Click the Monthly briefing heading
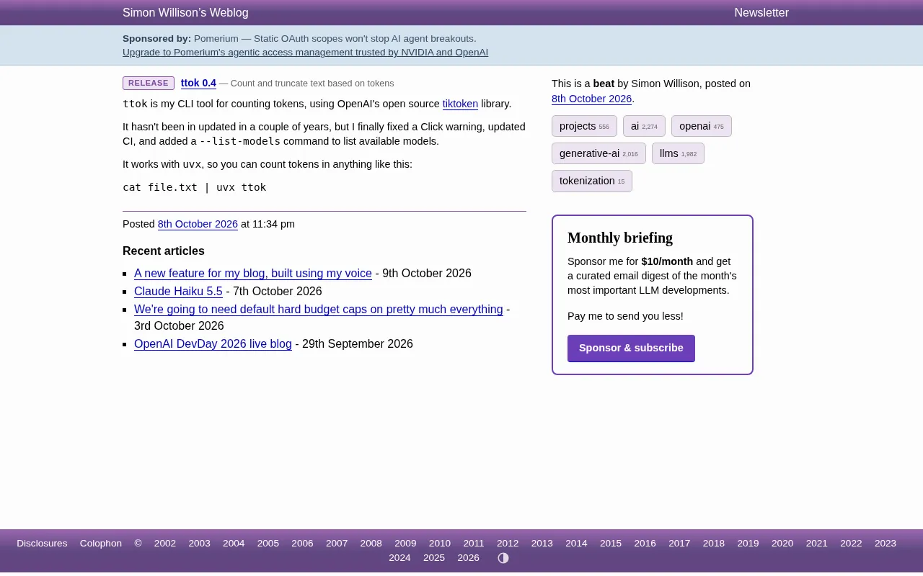Viewport: 923px width, 576px height. pos(620,238)
